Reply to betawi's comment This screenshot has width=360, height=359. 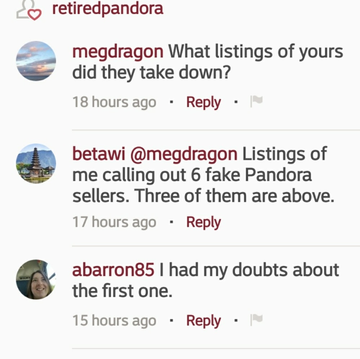(x=203, y=222)
